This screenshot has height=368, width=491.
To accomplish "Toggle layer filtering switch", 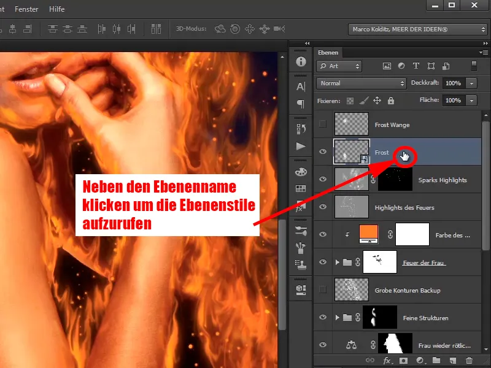I will (x=474, y=66).
